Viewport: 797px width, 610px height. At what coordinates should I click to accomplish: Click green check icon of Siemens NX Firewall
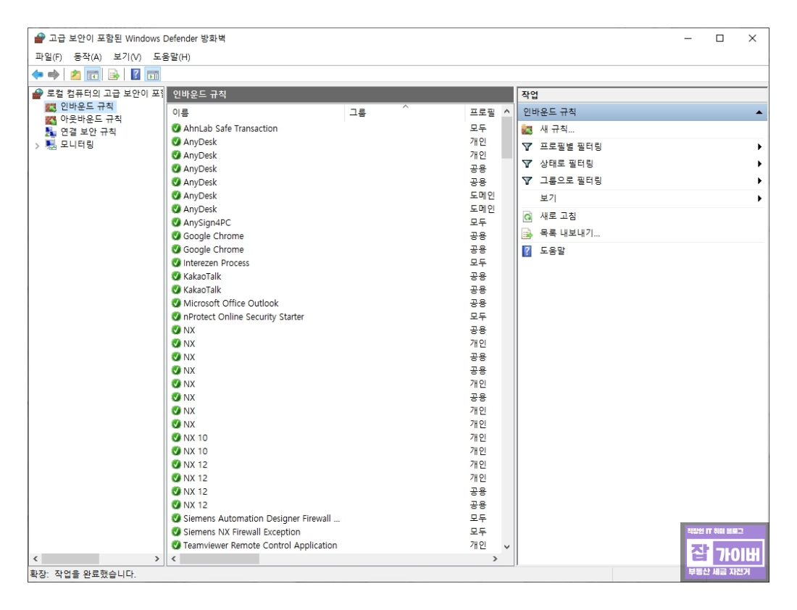[x=176, y=531]
